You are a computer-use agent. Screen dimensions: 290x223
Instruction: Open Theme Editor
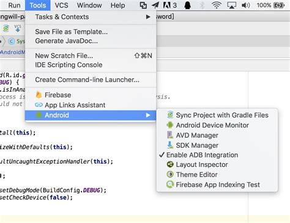point(217,175)
